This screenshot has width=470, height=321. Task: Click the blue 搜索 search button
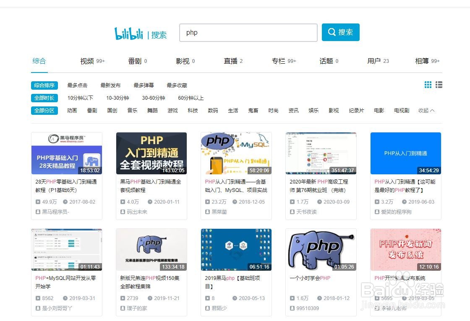click(340, 32)
